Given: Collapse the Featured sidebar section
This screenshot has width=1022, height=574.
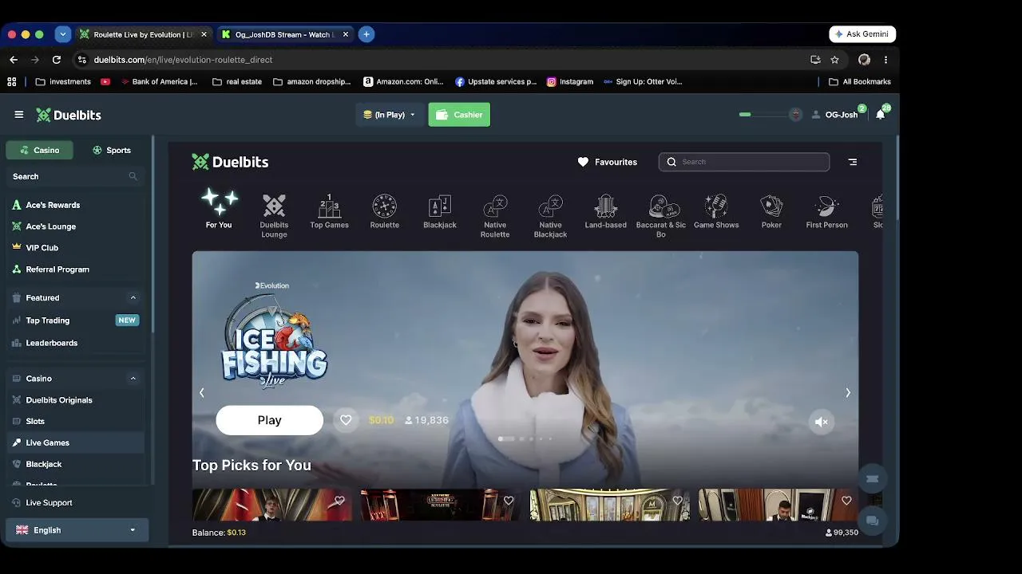Looking at the screenshot, I should click(x=133, y=297).
